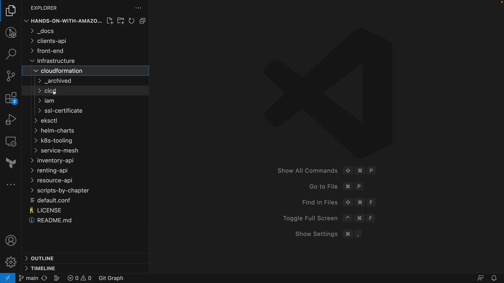
Task: Expand the TIMELINE section
Action: pos(43,268)
